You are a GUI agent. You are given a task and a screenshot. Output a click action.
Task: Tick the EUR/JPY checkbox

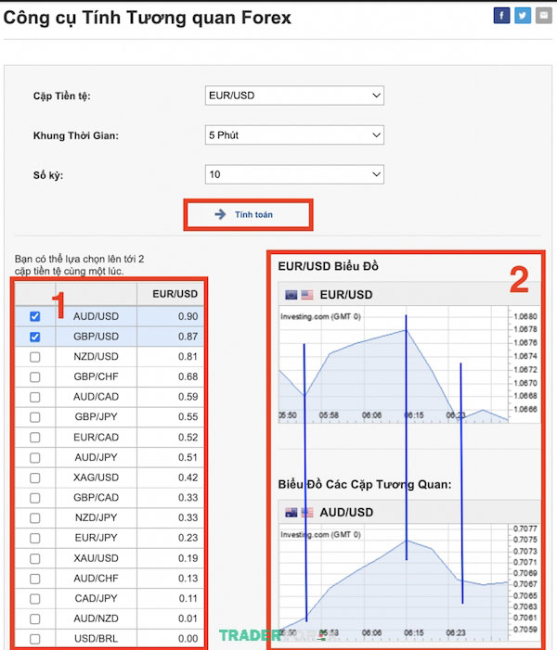[35, 538]
